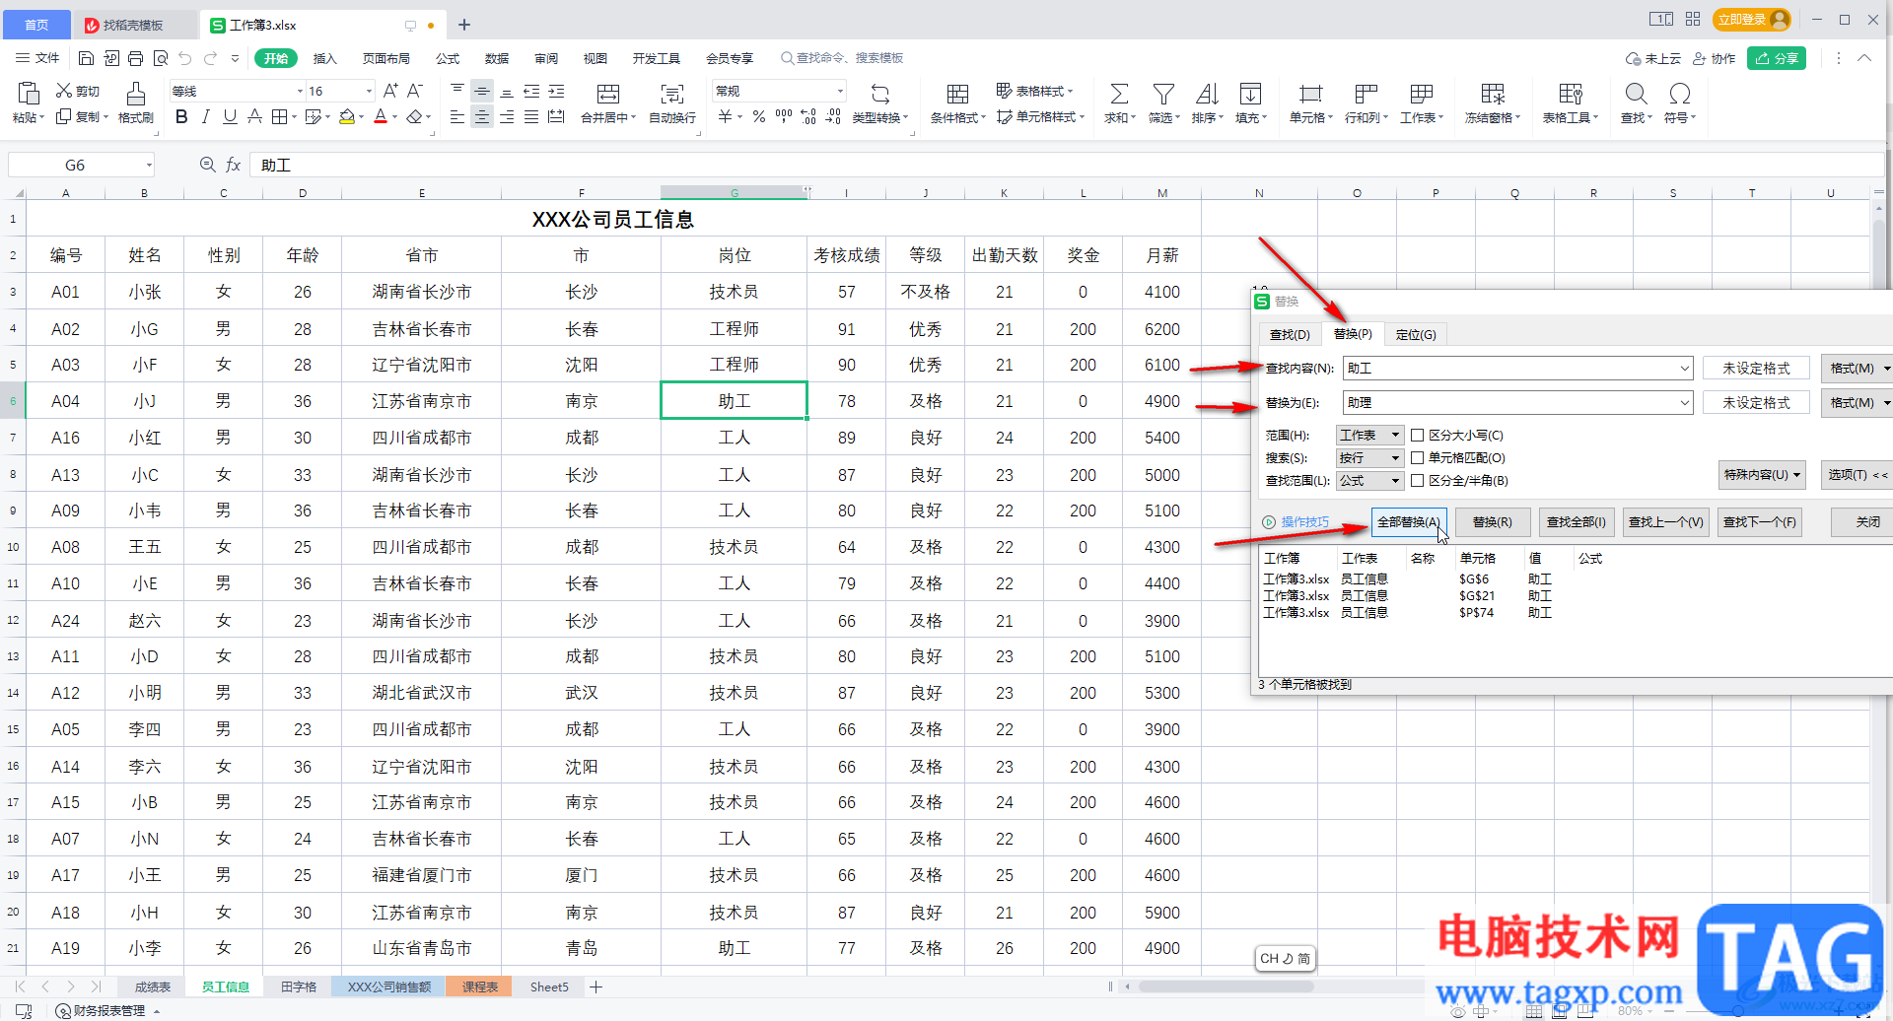
Task: Click the Filter (筛选) funnel icon
Action: [1163, 94]
